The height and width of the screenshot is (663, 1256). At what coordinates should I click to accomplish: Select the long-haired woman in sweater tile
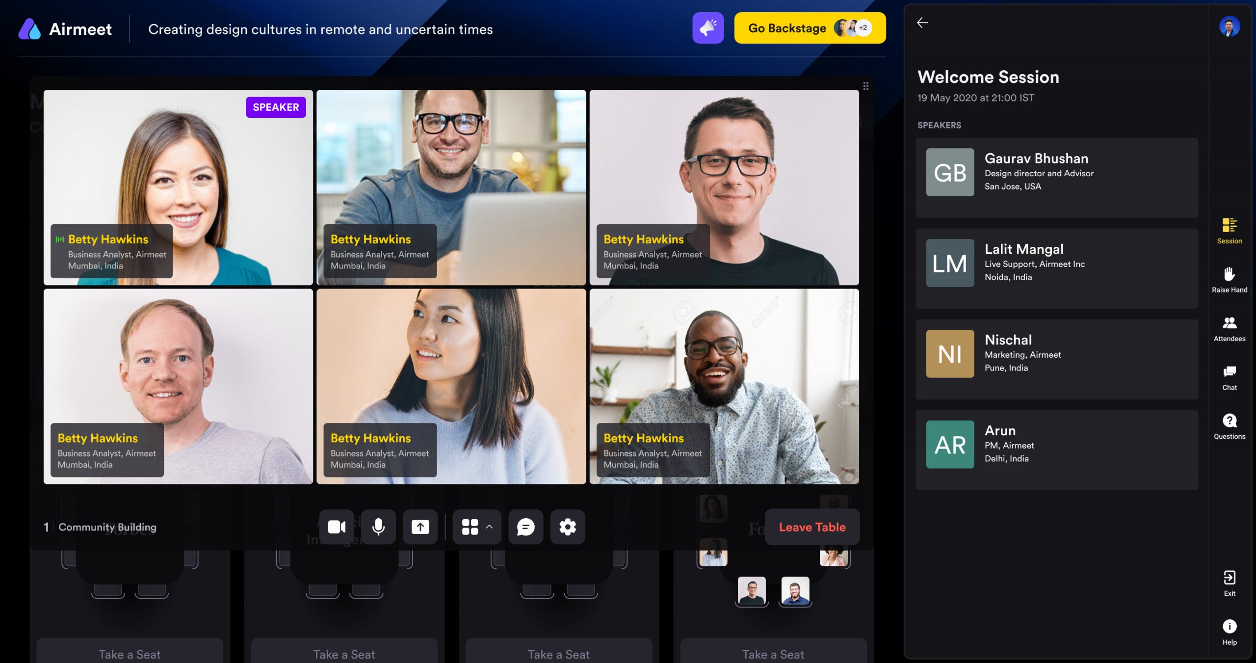451,386
